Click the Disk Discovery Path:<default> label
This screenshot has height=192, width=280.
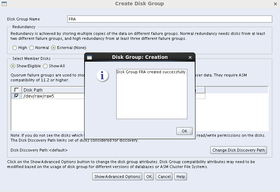coord(39,150)
